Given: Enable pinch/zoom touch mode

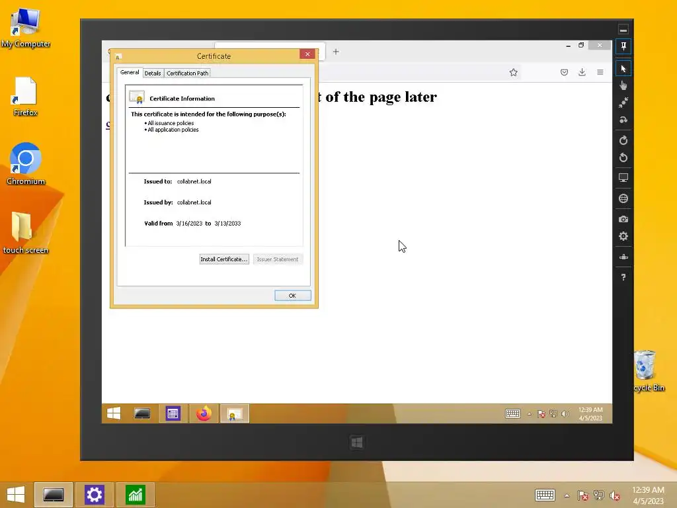Looking at the screenshot, I should [623, 103].
